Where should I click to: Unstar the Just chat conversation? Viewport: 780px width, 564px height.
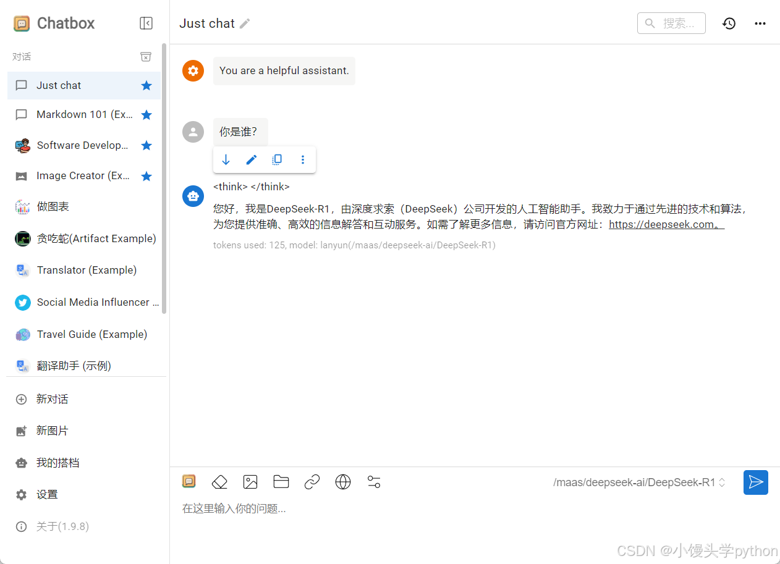146,85
